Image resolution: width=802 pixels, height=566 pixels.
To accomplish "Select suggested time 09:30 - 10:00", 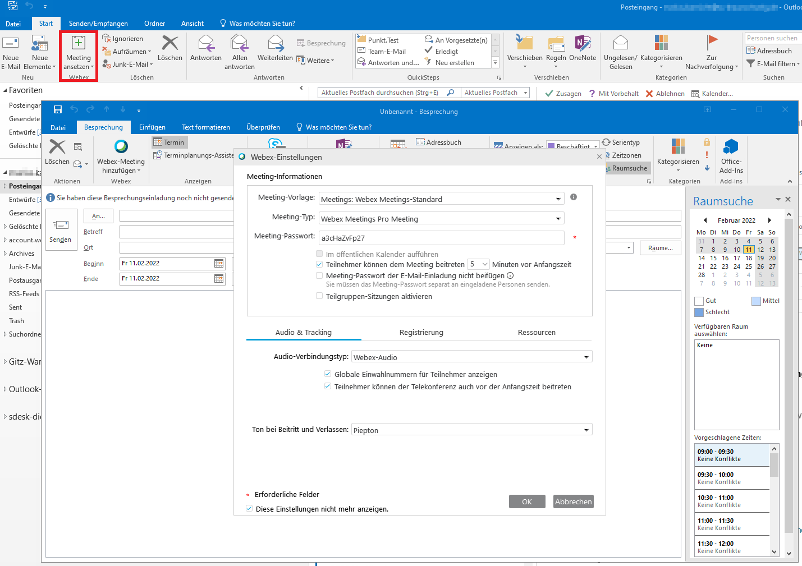I will (732, 478).
